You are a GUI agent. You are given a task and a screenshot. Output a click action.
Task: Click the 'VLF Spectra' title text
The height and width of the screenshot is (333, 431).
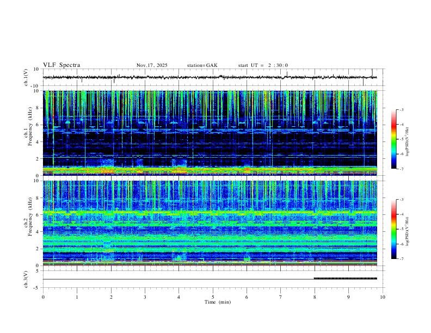click(61, 65)
